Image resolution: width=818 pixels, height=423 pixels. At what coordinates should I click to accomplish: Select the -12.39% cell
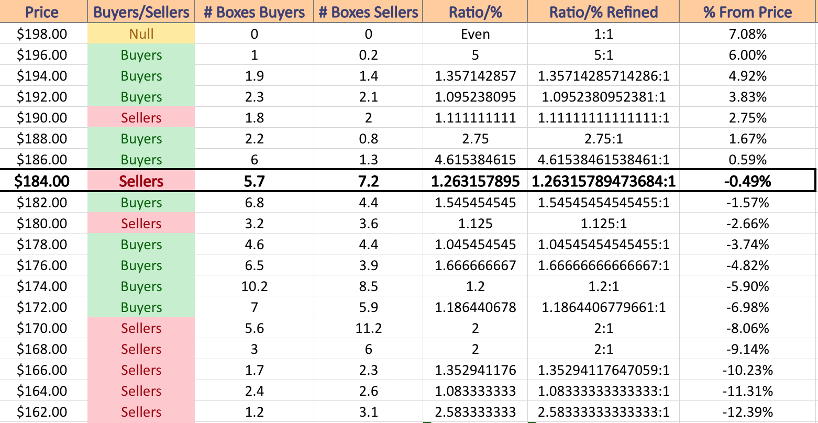pos(748,412)
